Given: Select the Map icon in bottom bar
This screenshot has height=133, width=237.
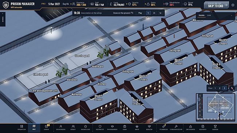Looking at the screenshot, I should (34, 126).
